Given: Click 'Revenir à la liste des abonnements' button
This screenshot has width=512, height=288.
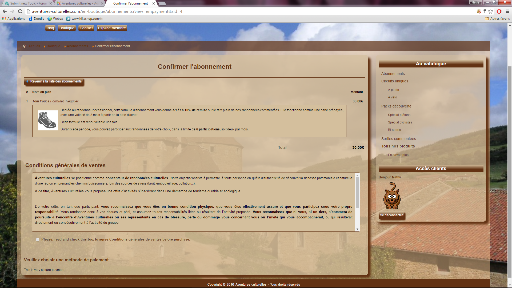Looking at the screenshot, I should [54, 82].
